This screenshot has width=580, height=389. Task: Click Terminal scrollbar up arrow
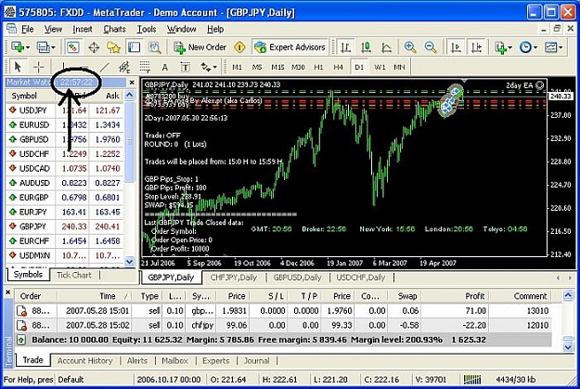pyautogui.click(x=568, y=295)
